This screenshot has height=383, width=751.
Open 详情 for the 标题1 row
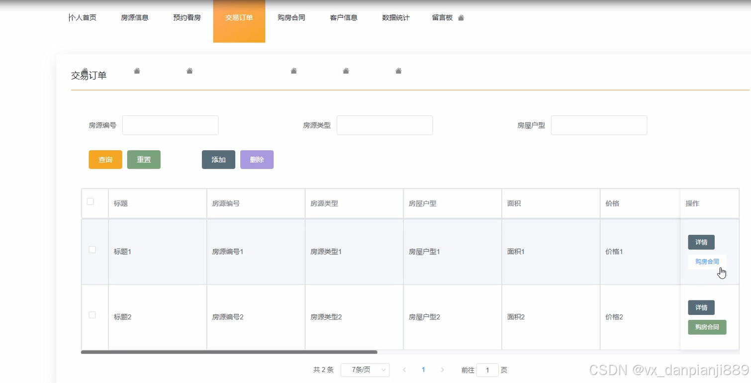(x=701, y=242)
